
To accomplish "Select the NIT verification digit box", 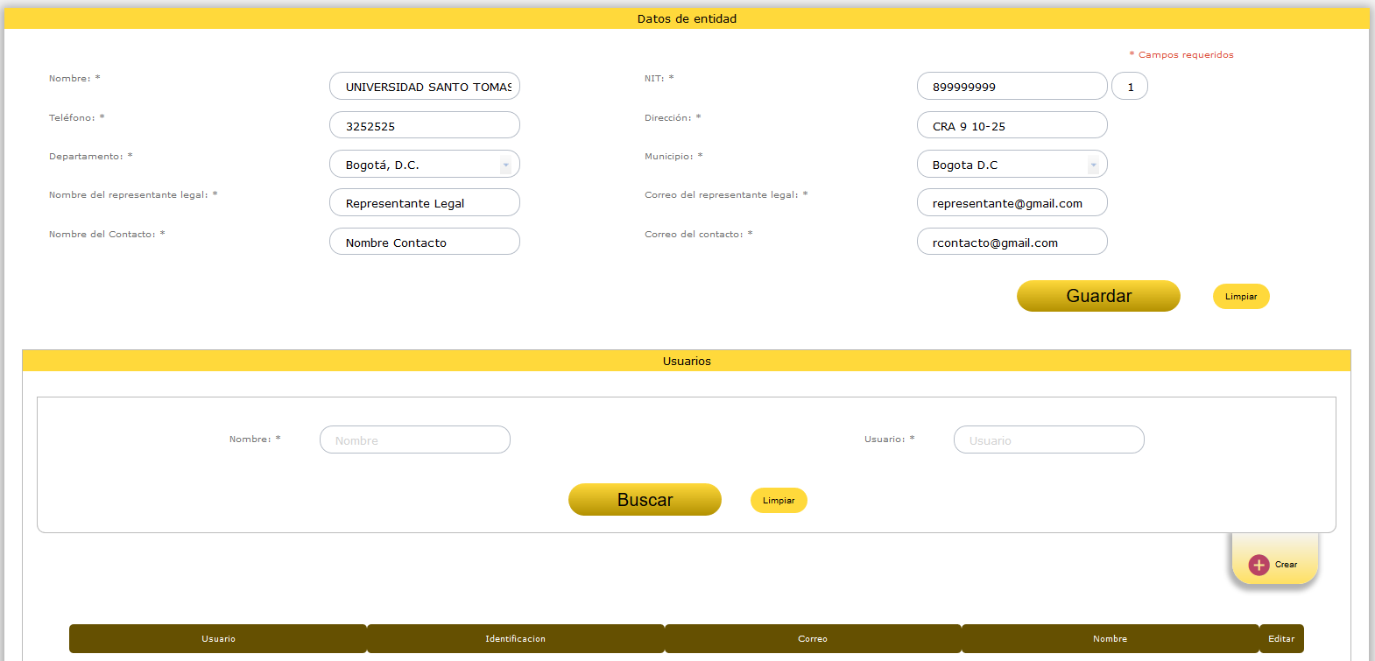I will 1130,87.
